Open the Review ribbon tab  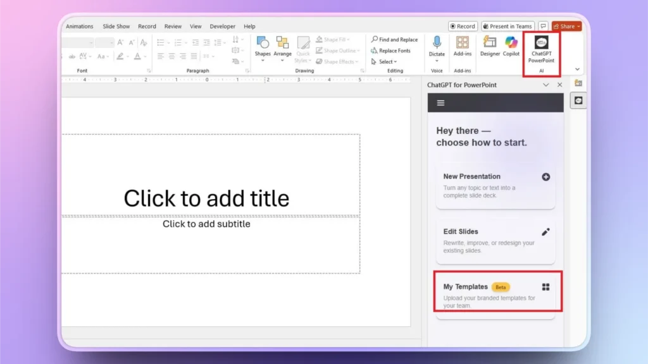(x=173, y=26)
